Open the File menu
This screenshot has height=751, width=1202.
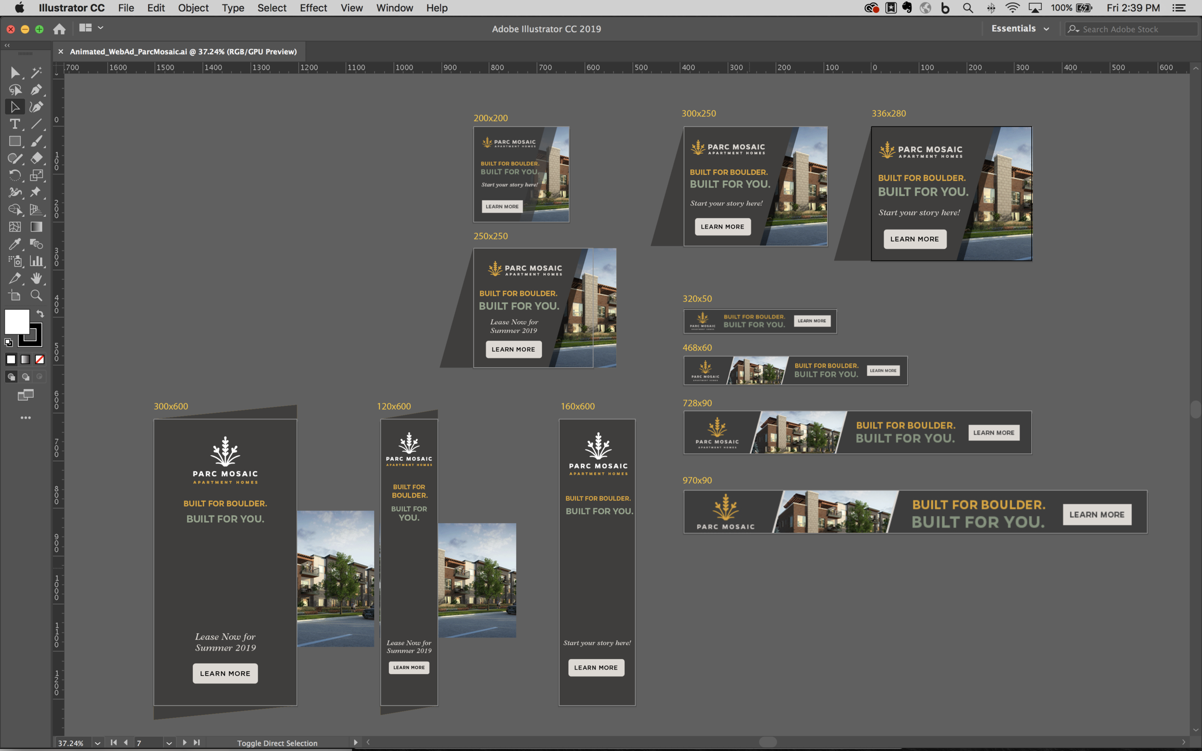(x=126, y=8)
